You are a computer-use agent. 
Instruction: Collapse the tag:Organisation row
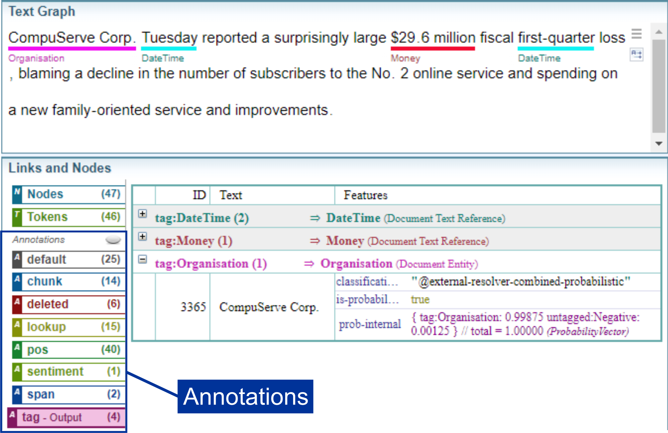tap(143, 259)
